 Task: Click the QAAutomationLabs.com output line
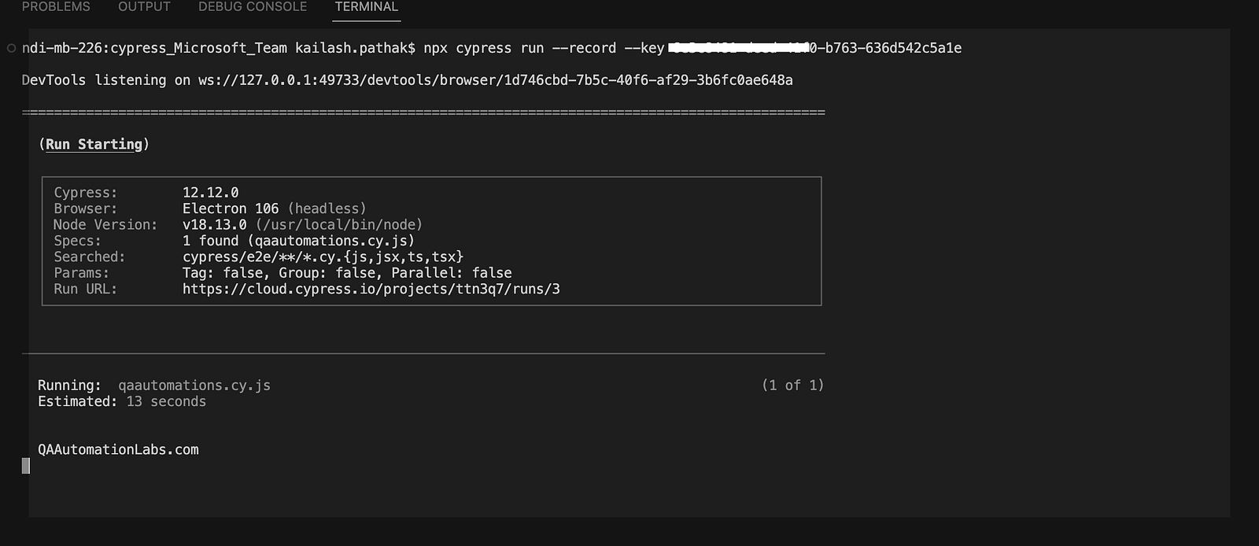point(118,450)
